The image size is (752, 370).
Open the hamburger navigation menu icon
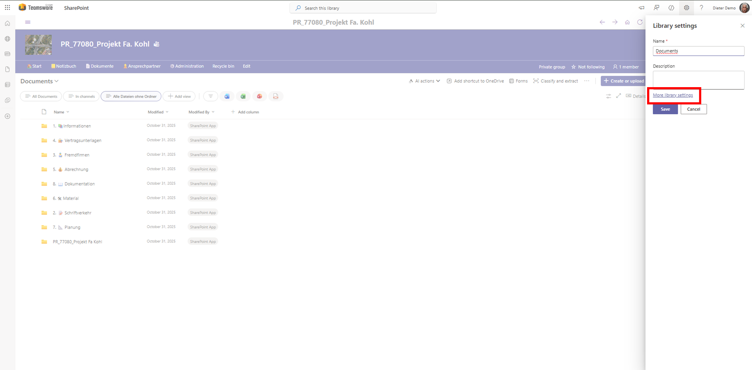click(28, 22)
